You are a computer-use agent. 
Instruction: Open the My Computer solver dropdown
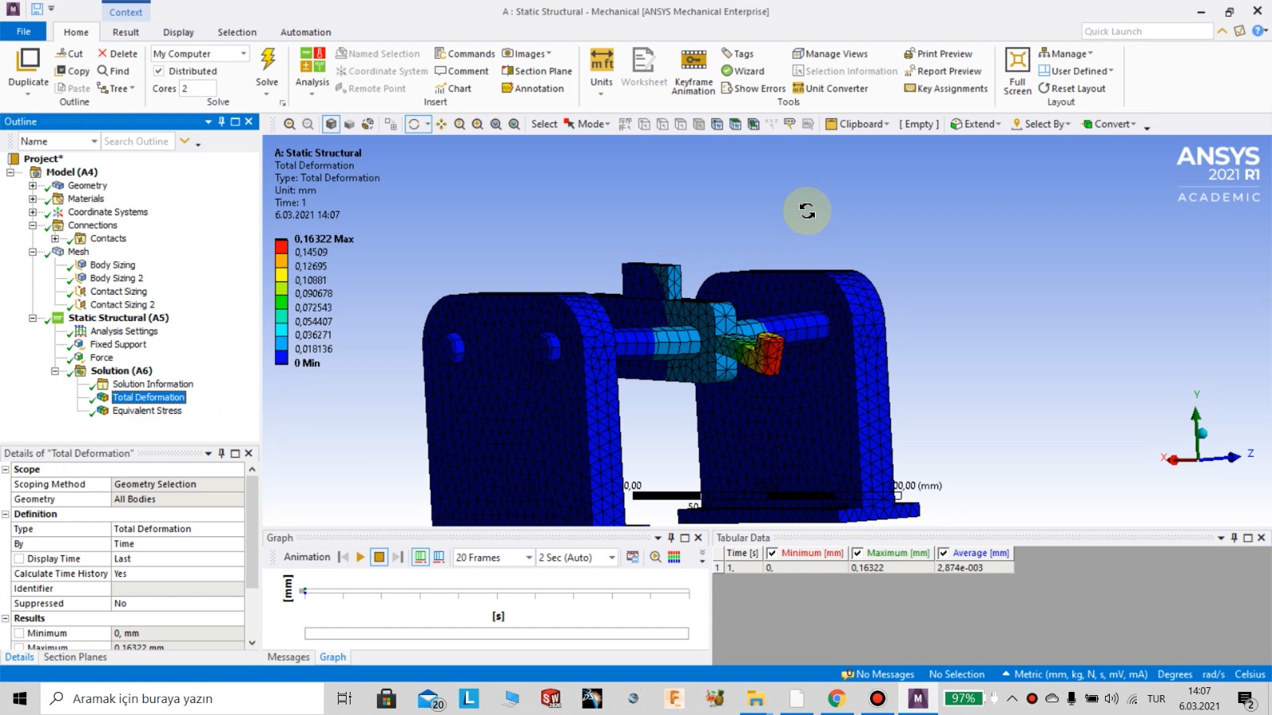pyautogui.click(x=245, y=53)
